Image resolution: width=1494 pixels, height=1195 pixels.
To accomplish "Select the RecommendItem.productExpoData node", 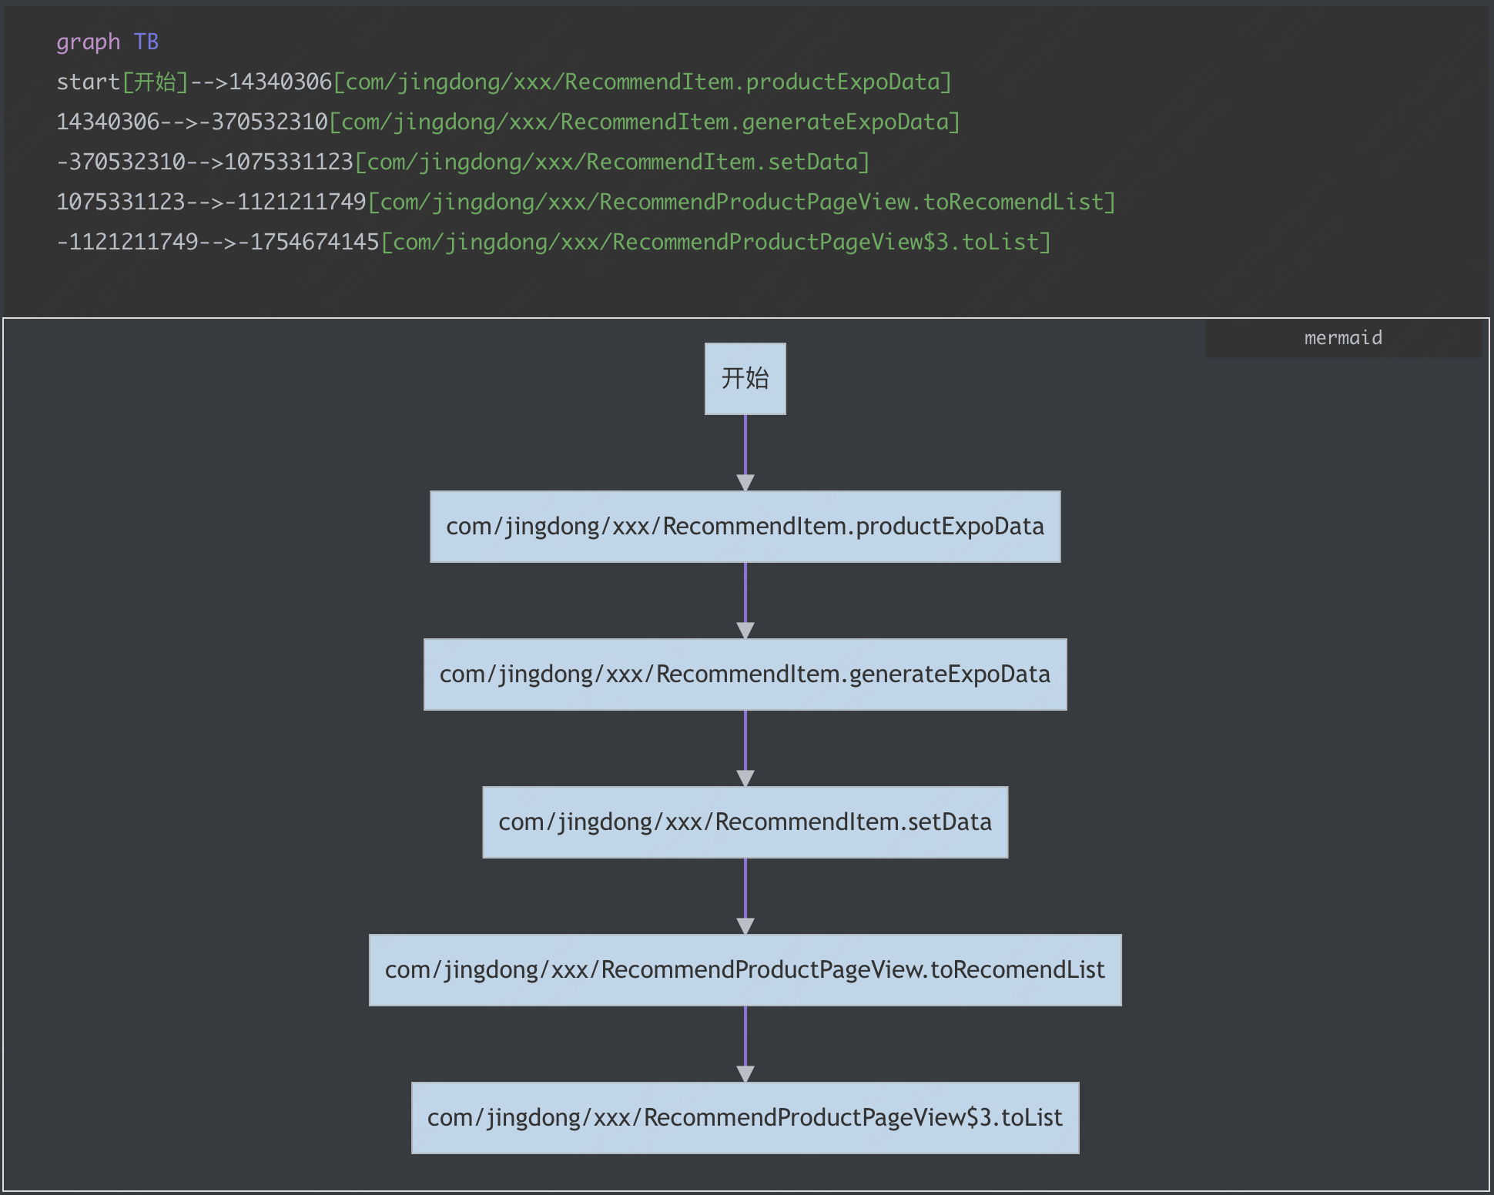I will (745, 527).
